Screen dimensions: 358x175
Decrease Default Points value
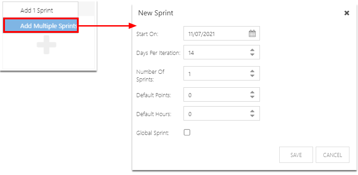pyautogui.click(x=252, y=97)
